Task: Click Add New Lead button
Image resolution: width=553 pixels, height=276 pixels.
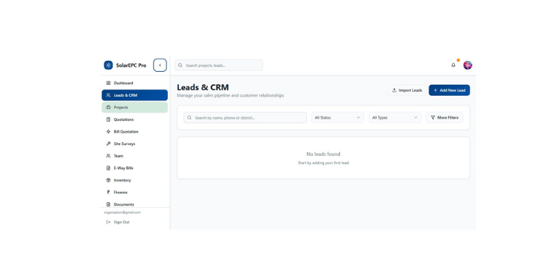Action: 449,90
